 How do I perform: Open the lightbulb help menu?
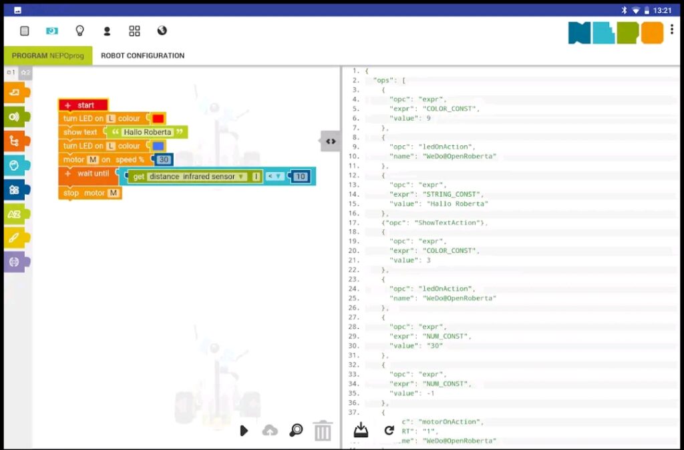point(79,31)
